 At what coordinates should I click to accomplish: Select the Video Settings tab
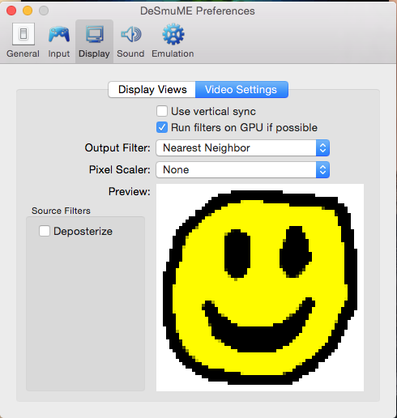click(x=241, y=89)
